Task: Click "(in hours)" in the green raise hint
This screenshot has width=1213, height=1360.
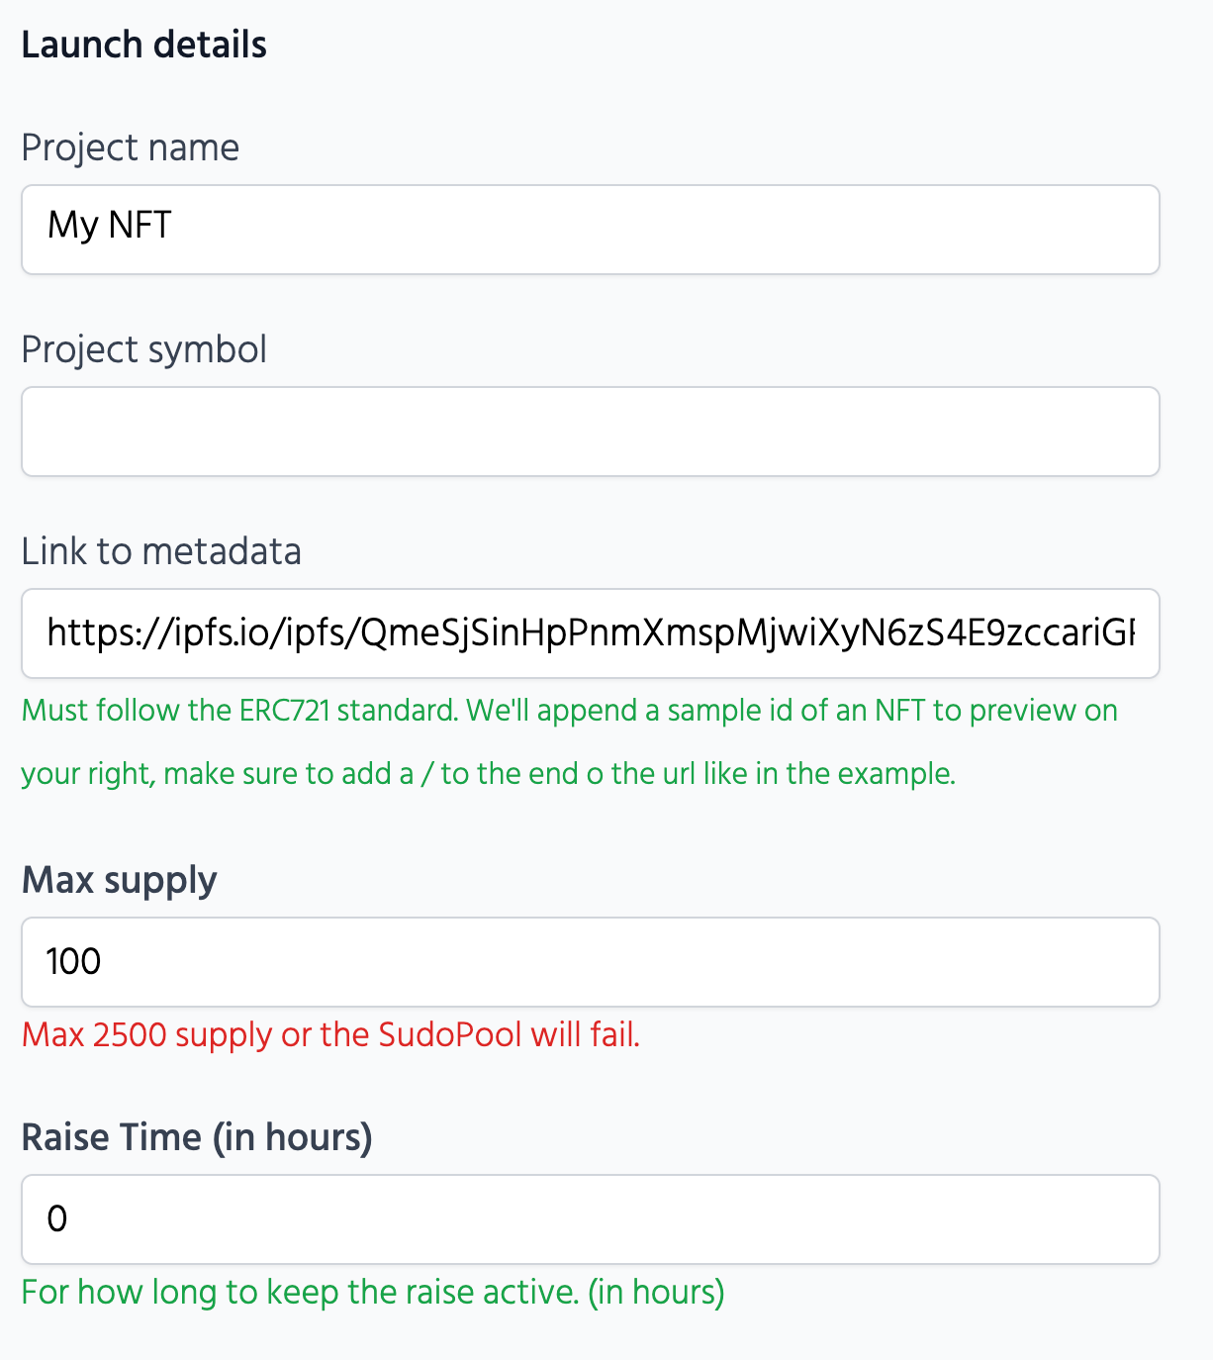Action: coord(656,1293)
